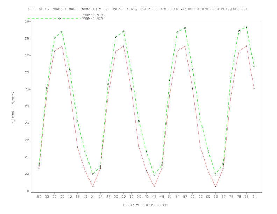The width and height of the screenshot is (277, 214).
Task: Click the green F_MEAN circle marker at hour 21
Action: point(93,174)
